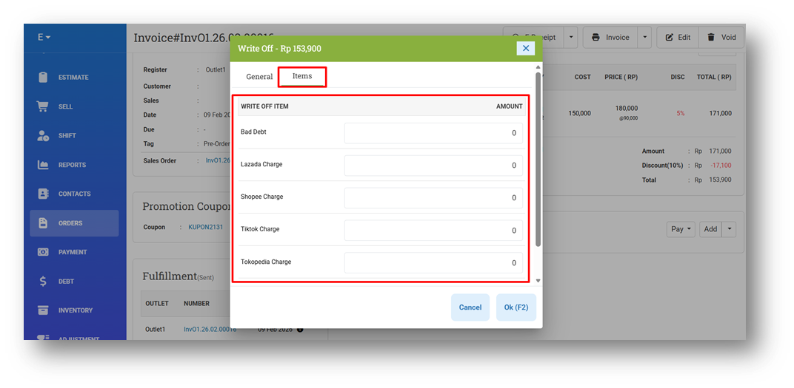Click the Shopee Charge amount field
Image resolution: width=794 pixels, height=388 pixels.
[433, 197]
